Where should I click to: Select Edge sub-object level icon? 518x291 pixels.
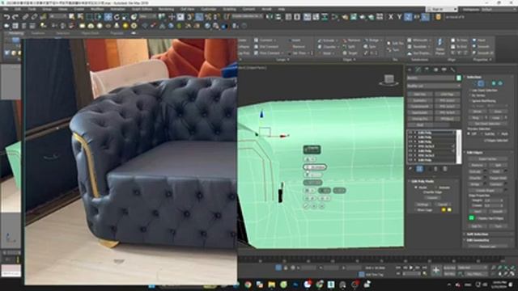[x=481, y=83]
